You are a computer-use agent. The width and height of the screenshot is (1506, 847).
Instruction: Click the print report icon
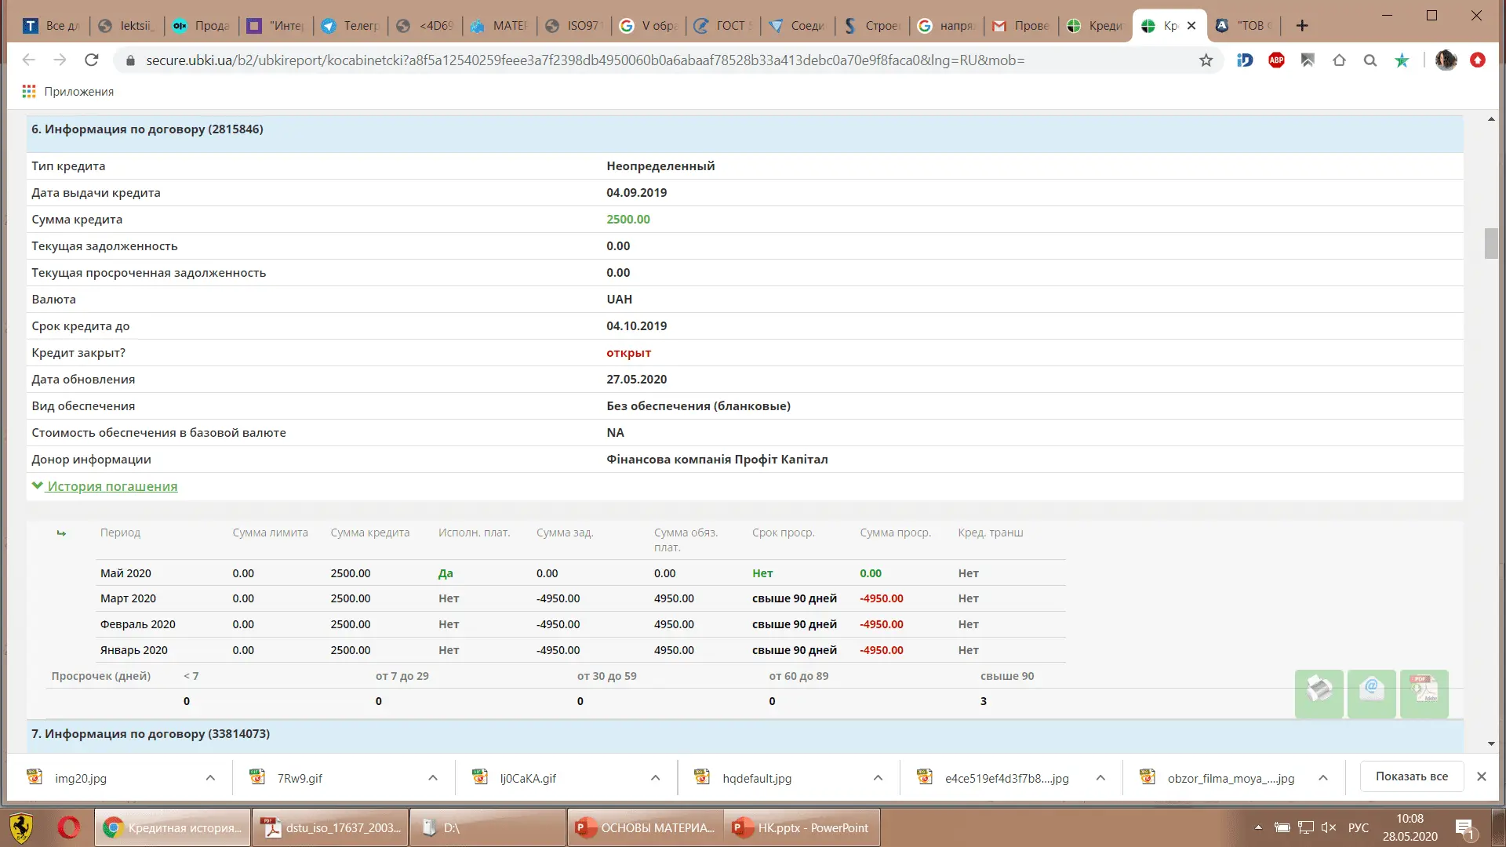click(x=1319, y=693)
